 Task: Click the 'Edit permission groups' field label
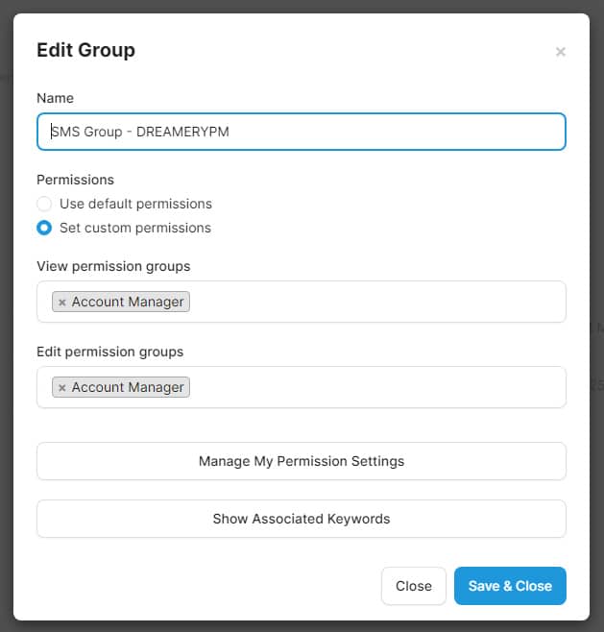[109, 352]
